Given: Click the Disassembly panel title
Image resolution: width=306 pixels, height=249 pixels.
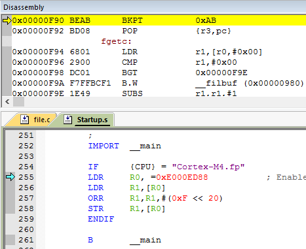Looking at the screenshot, I should tap(24, 7).
